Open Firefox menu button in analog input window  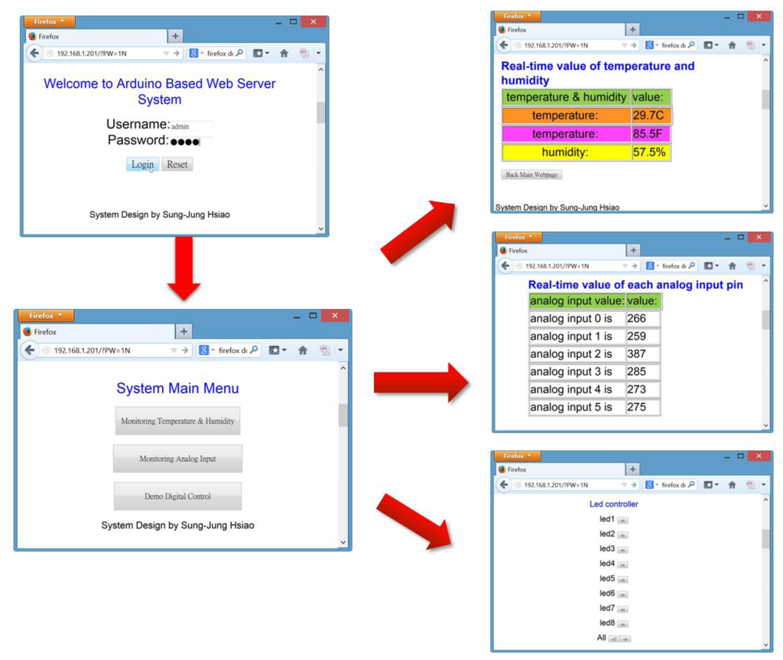[518, 237]
